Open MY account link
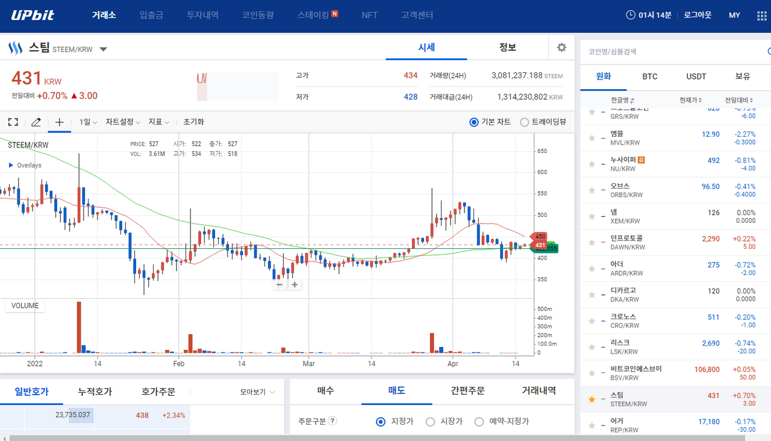 coord(734,15)
